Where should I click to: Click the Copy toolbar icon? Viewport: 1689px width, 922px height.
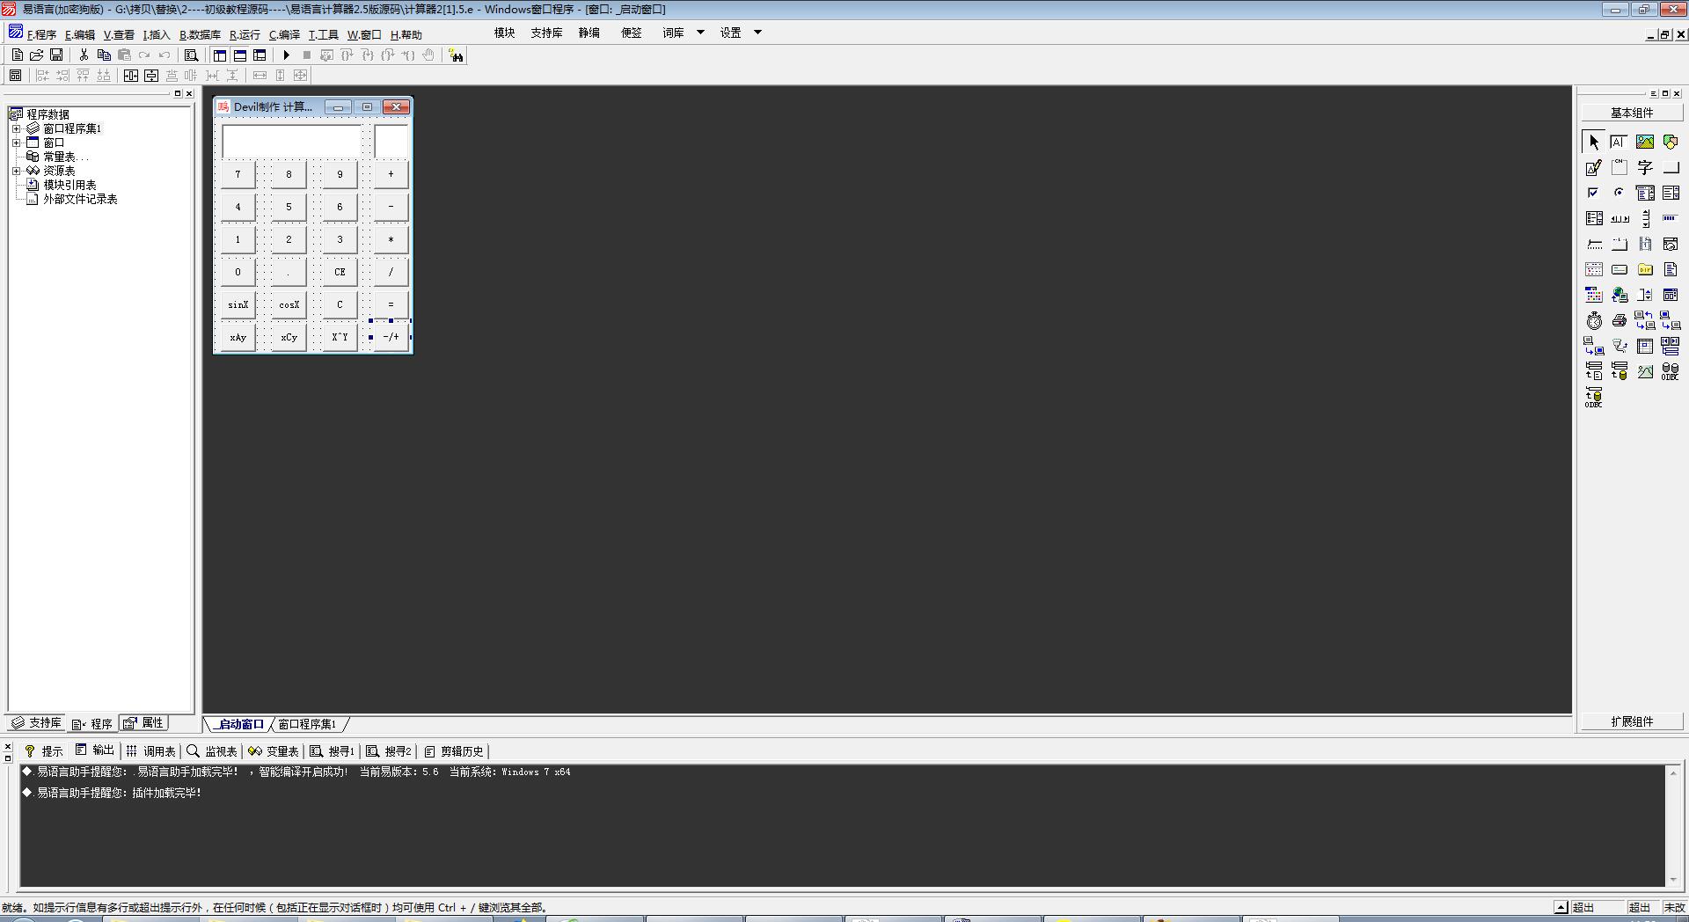pos(104,55)
